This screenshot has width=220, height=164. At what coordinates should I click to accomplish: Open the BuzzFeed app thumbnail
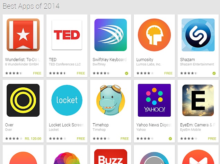point(111,157)
